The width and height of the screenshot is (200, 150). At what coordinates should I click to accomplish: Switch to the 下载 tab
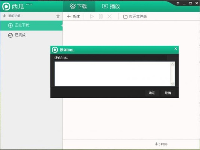[x=79, y=6]
